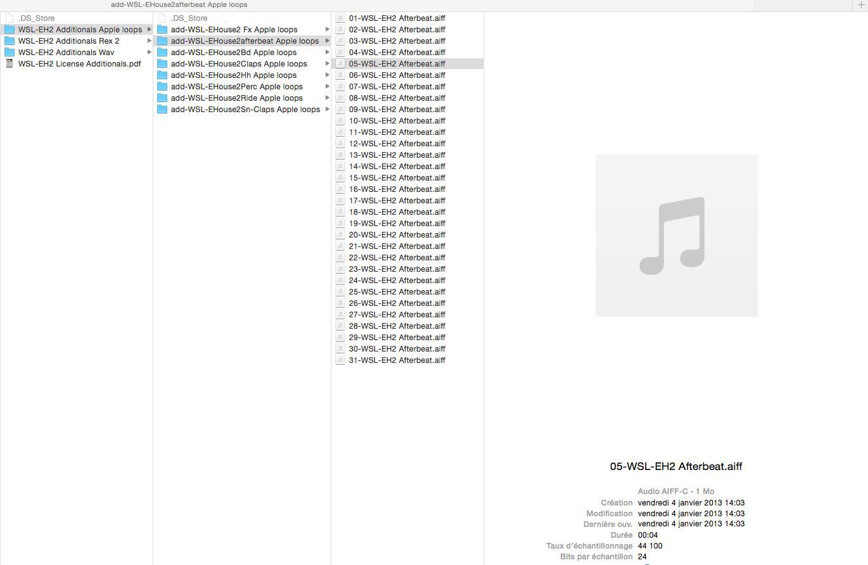Select 16-WSL-EH2 Afterbeat.aiff file name

point(397,189)
